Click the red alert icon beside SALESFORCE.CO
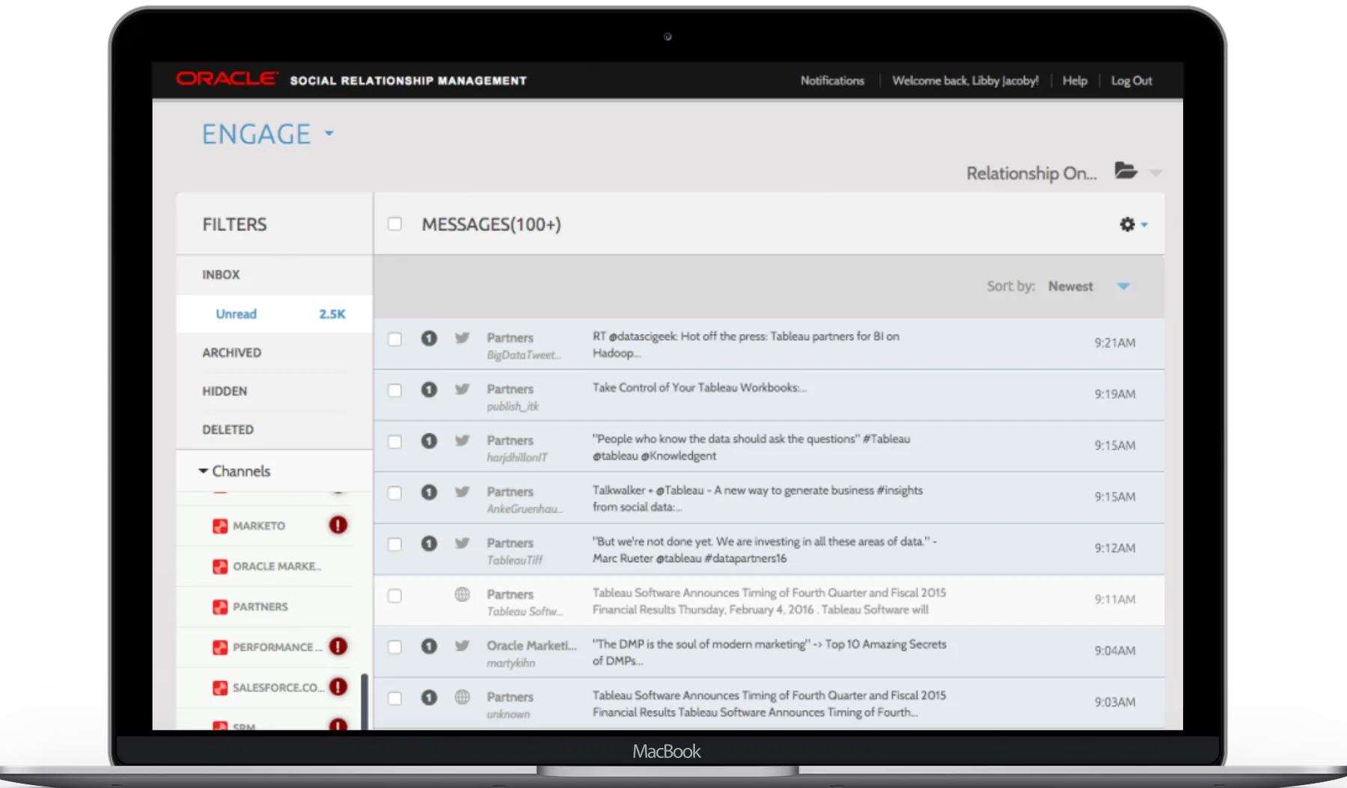Image resolution: width=1347 pixels, height=788 pixels. coord(338,686)
